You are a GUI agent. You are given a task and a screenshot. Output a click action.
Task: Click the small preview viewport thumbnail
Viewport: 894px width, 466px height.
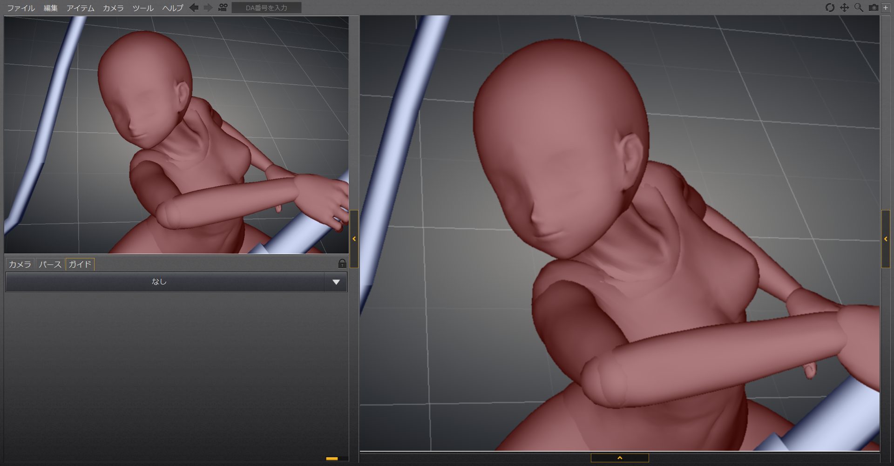176,135
